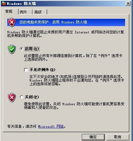The height and width of the screenshot is (141, 133).
Task: Click the firewall icon in the title bar
Action: (x=4, y=4)
